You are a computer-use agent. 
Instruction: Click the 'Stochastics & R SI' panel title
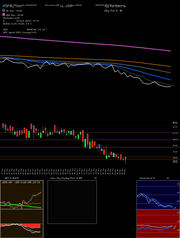[154, 178]
